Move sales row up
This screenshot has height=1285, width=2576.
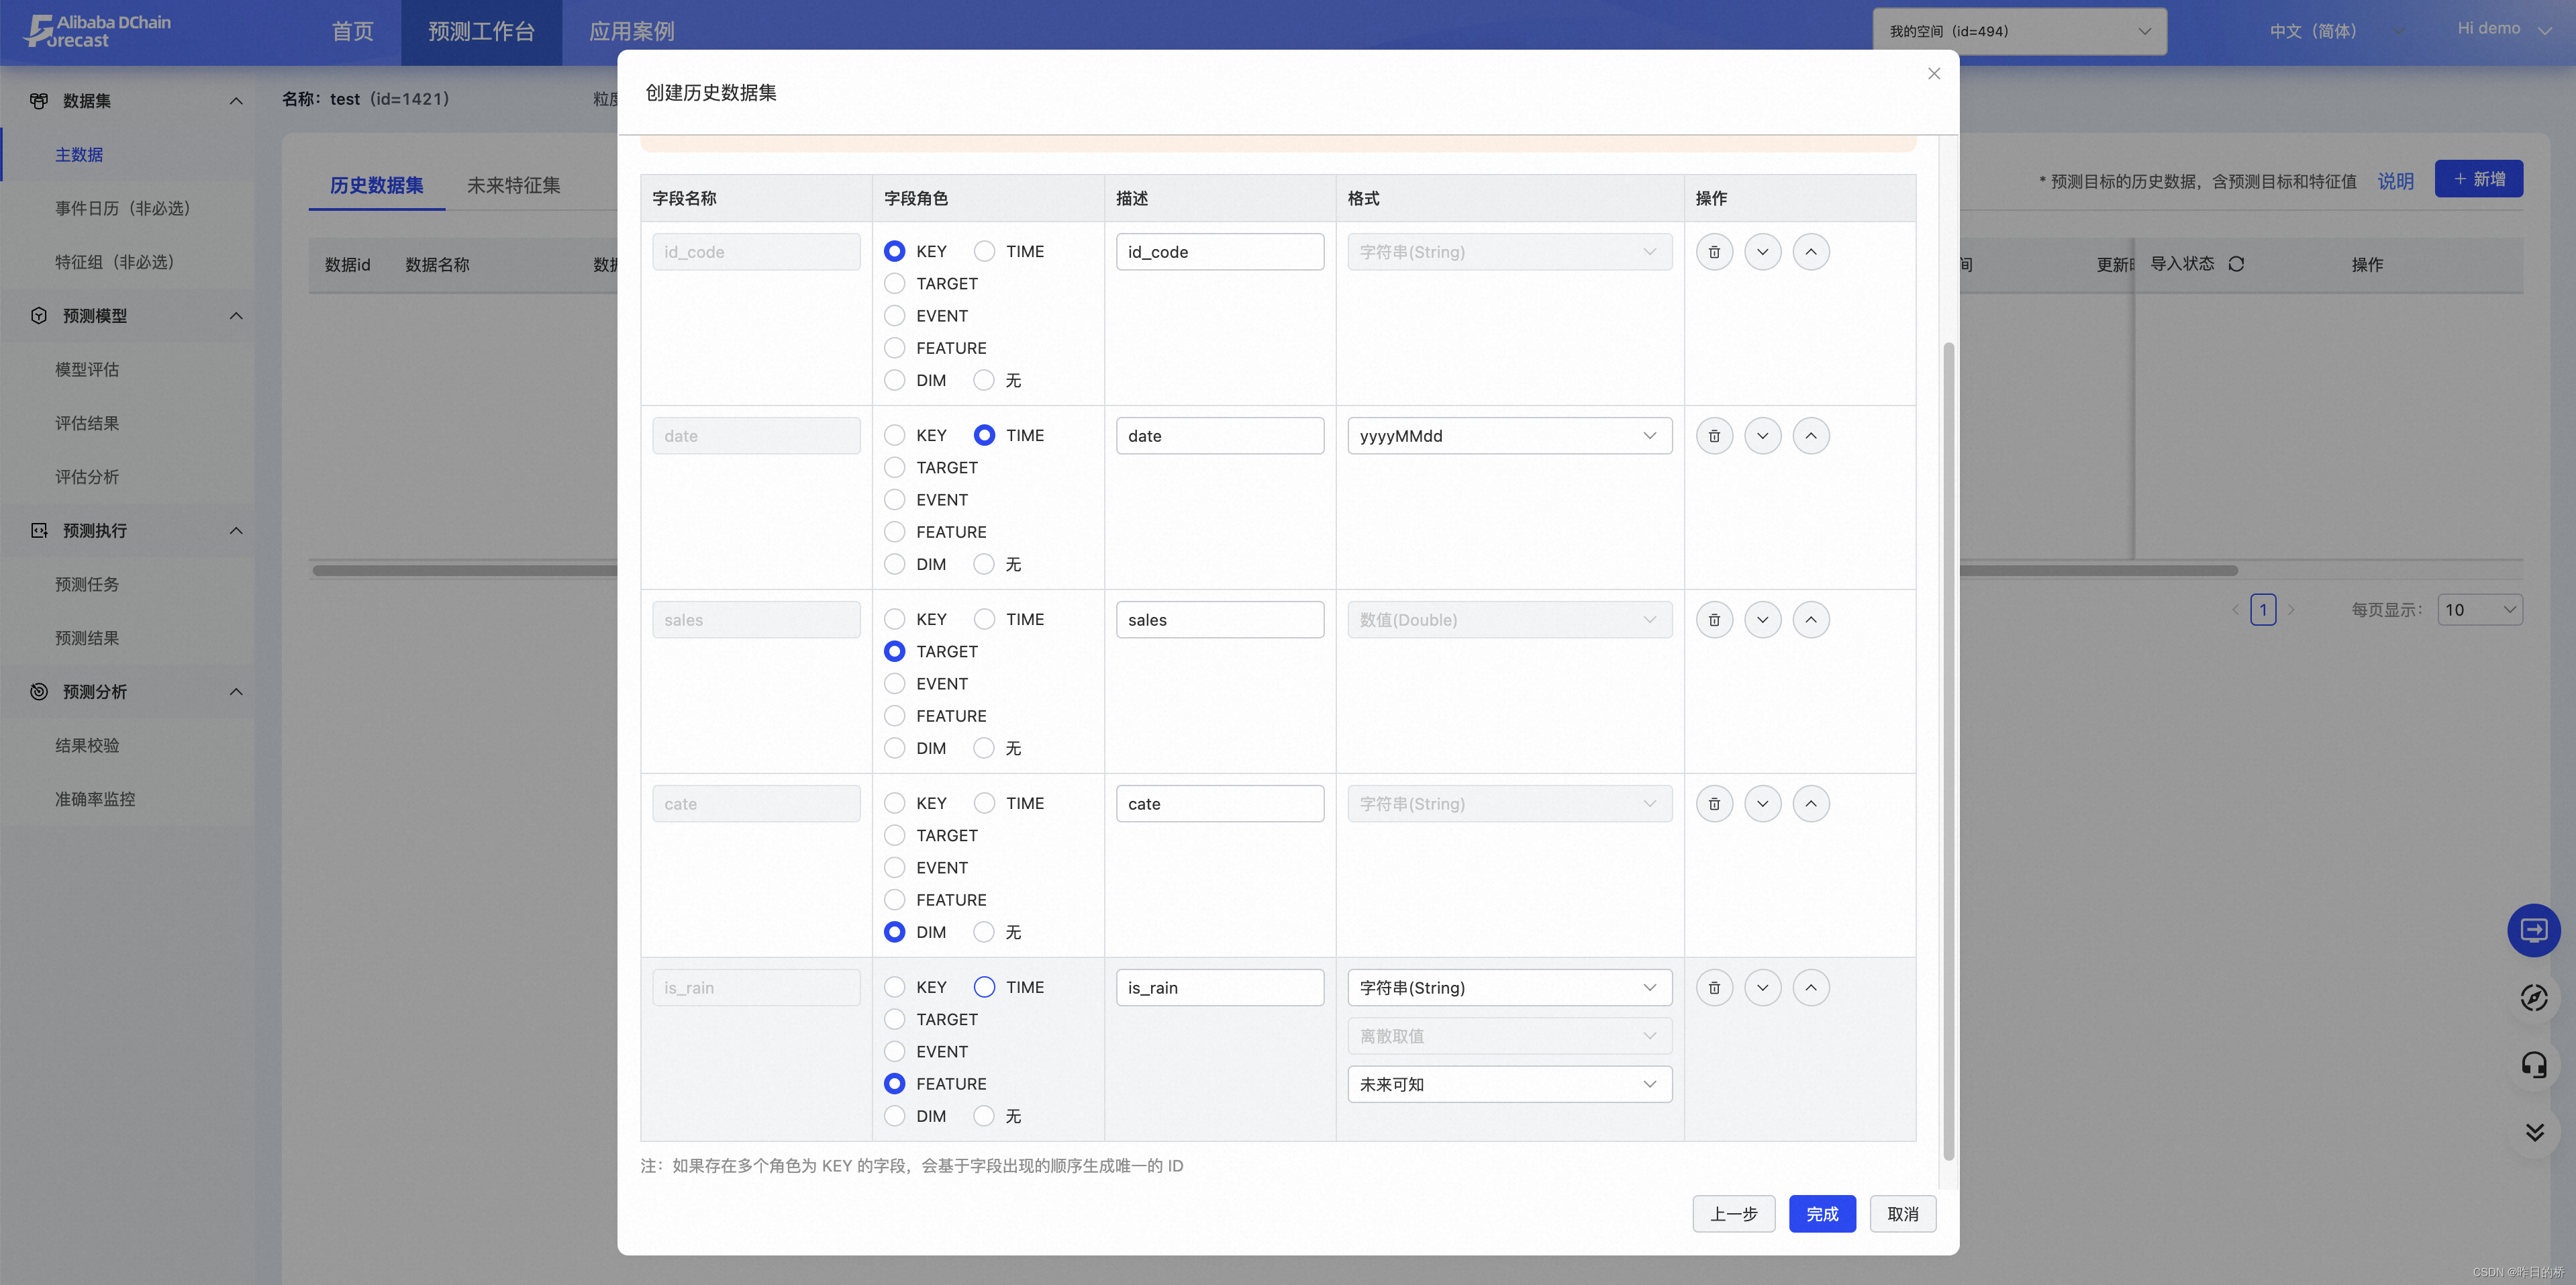(x=1810, y=620)
